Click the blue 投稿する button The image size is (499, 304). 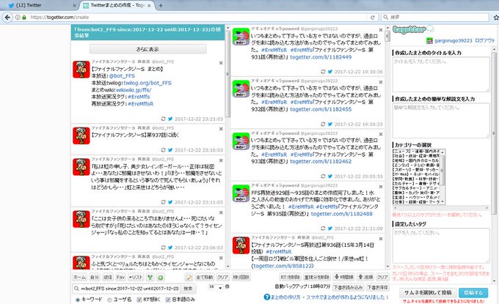point(473,292)
